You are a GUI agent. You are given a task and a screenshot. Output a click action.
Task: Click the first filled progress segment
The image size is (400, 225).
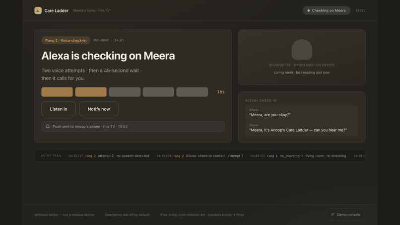tap(57, 92)
